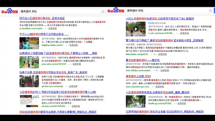This screenshot has height=121, width=215.
Task: Click the www.360doc.com/content green URL text
Action: pos(139,71)
